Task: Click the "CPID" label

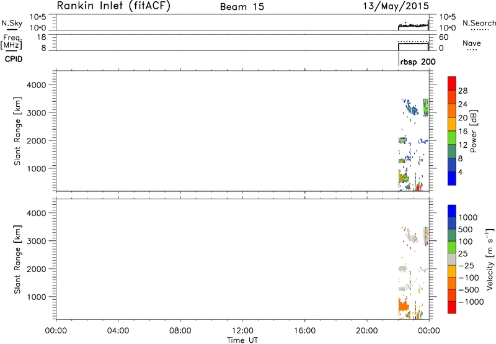Action: pos(14,59)
